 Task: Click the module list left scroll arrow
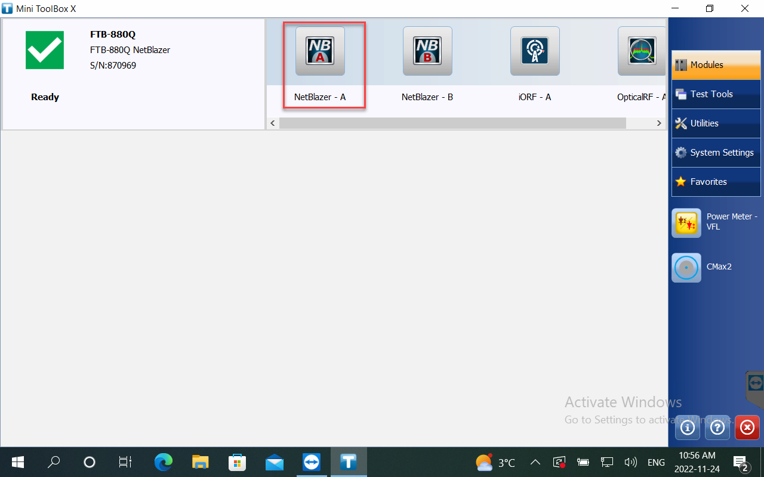(x=273, y=123)
